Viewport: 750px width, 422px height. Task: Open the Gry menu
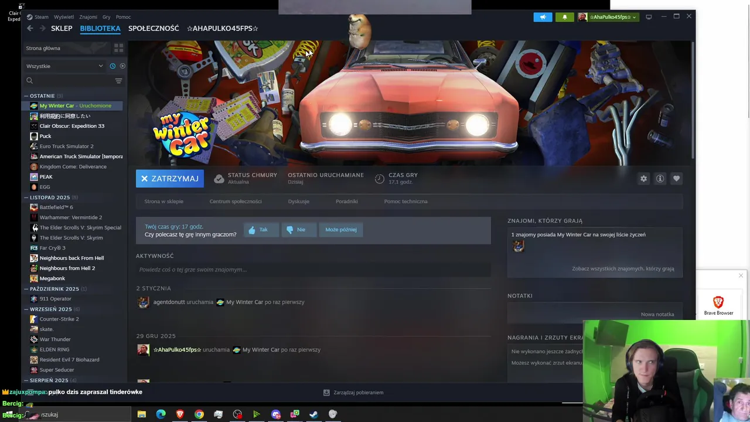pos(107,17)
